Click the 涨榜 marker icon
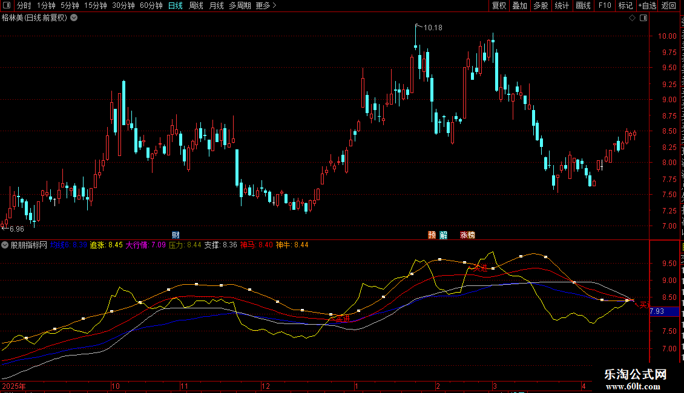Screen dimensions: 684x393 click(468, 235)
